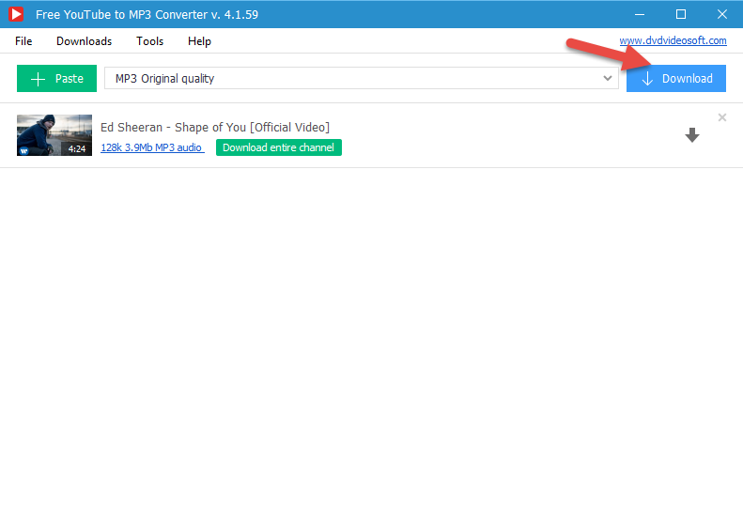
Task: Click the red app logo in title bar
Action: tap(16, 14)
